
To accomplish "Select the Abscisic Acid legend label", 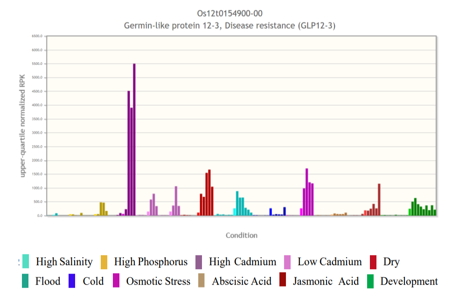I will (242, 281).
